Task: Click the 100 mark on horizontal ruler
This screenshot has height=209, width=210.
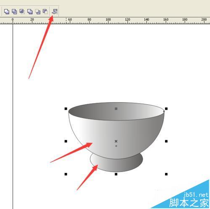Action: (108, 19)
